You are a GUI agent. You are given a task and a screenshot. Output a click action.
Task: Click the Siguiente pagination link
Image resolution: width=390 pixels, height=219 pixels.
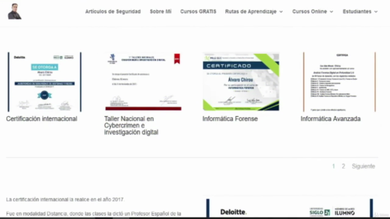(x=363, y=166)
